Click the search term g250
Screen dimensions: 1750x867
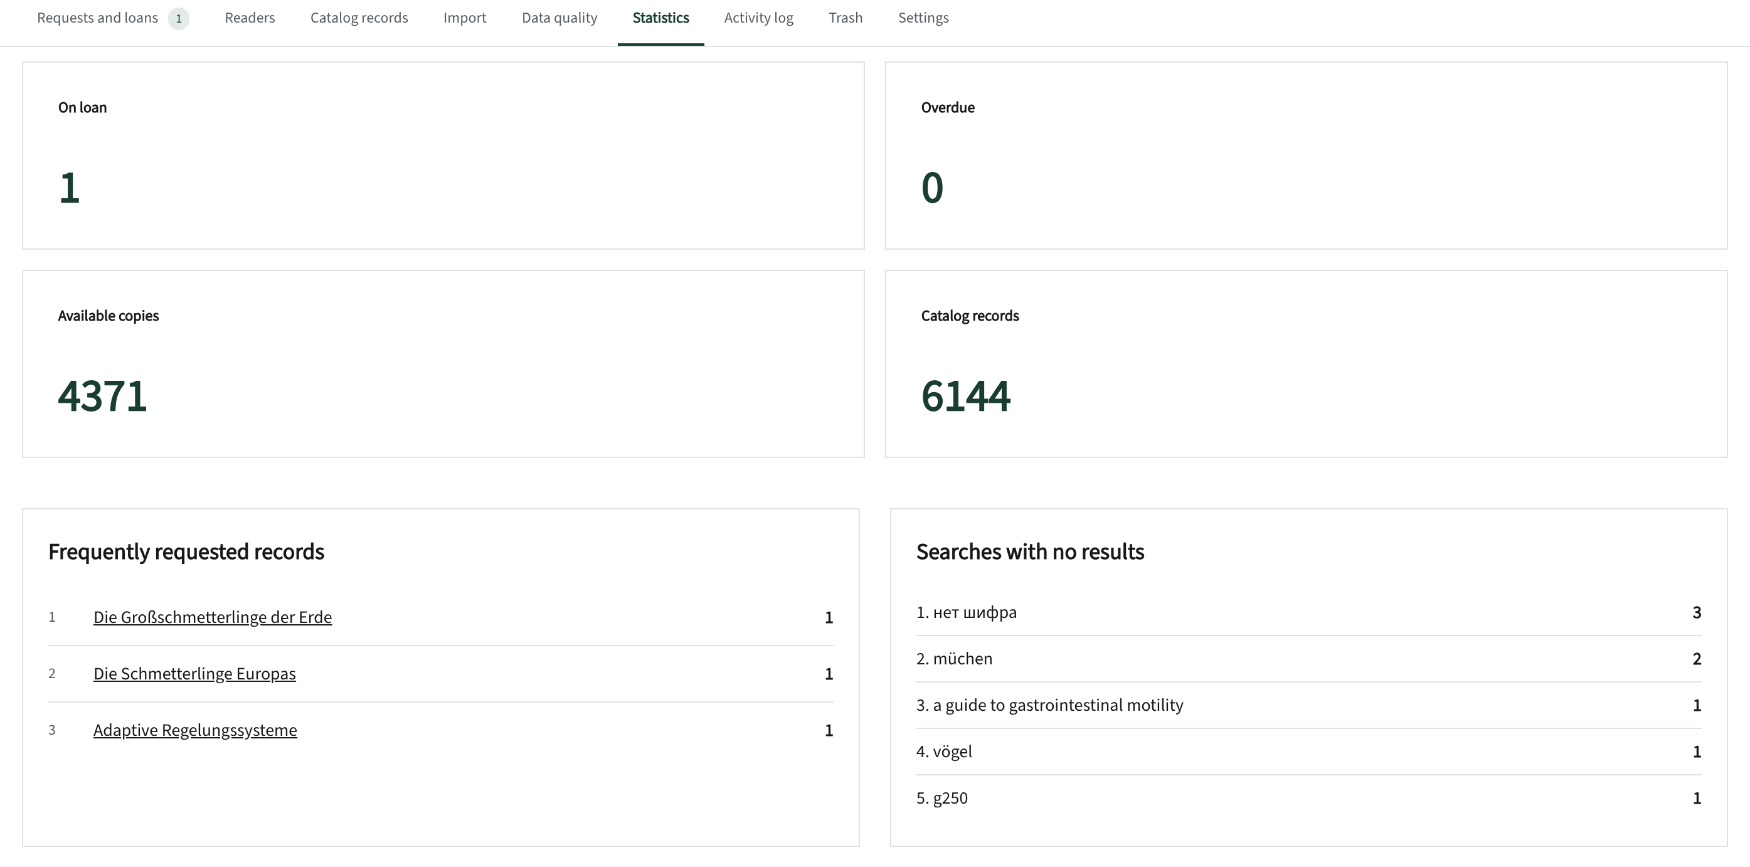point(950,799)
